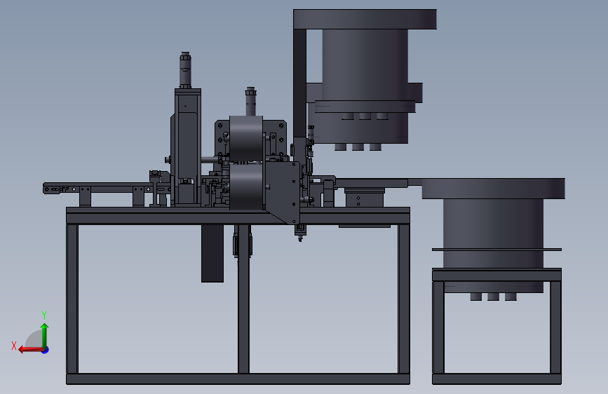Click the blue Z axis ball on the triad
Viewport: 608px width, 394px height.
pos(46,350)
